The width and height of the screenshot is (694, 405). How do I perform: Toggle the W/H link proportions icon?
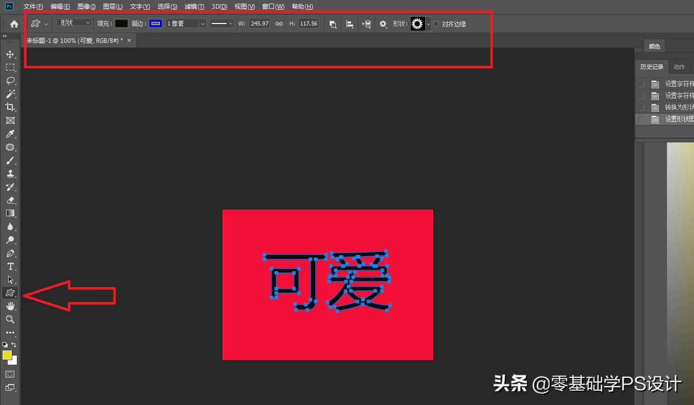[x=279, y=23]
